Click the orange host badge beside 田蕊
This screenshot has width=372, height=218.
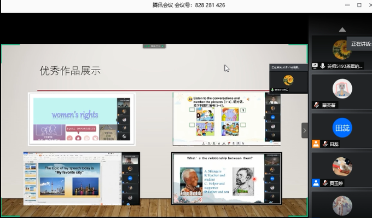[316, 144]
